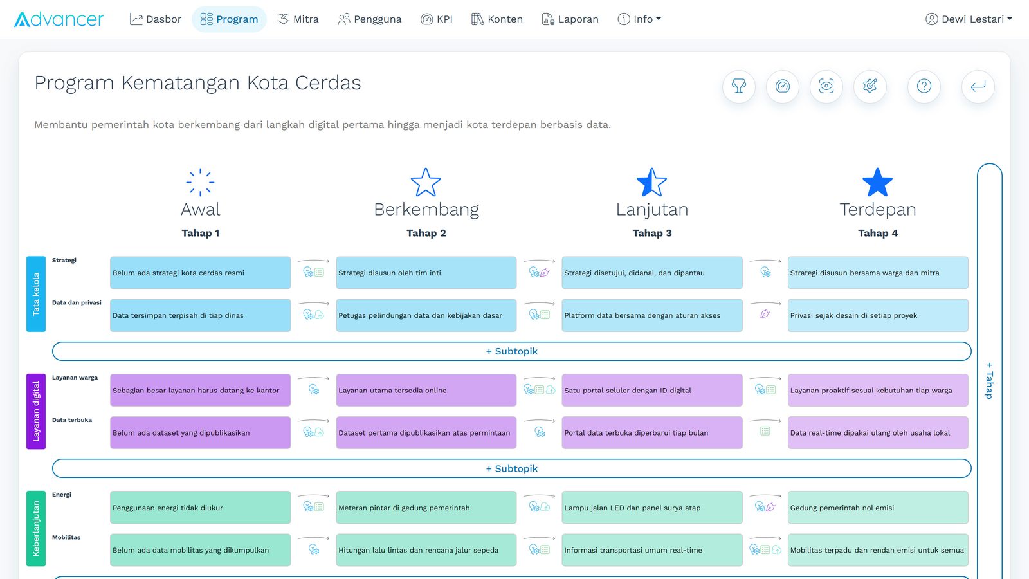Click transition icons after 'Belum ada strategi' card
The width and height of the screenshot is (1029, 579).
point(314,272)
